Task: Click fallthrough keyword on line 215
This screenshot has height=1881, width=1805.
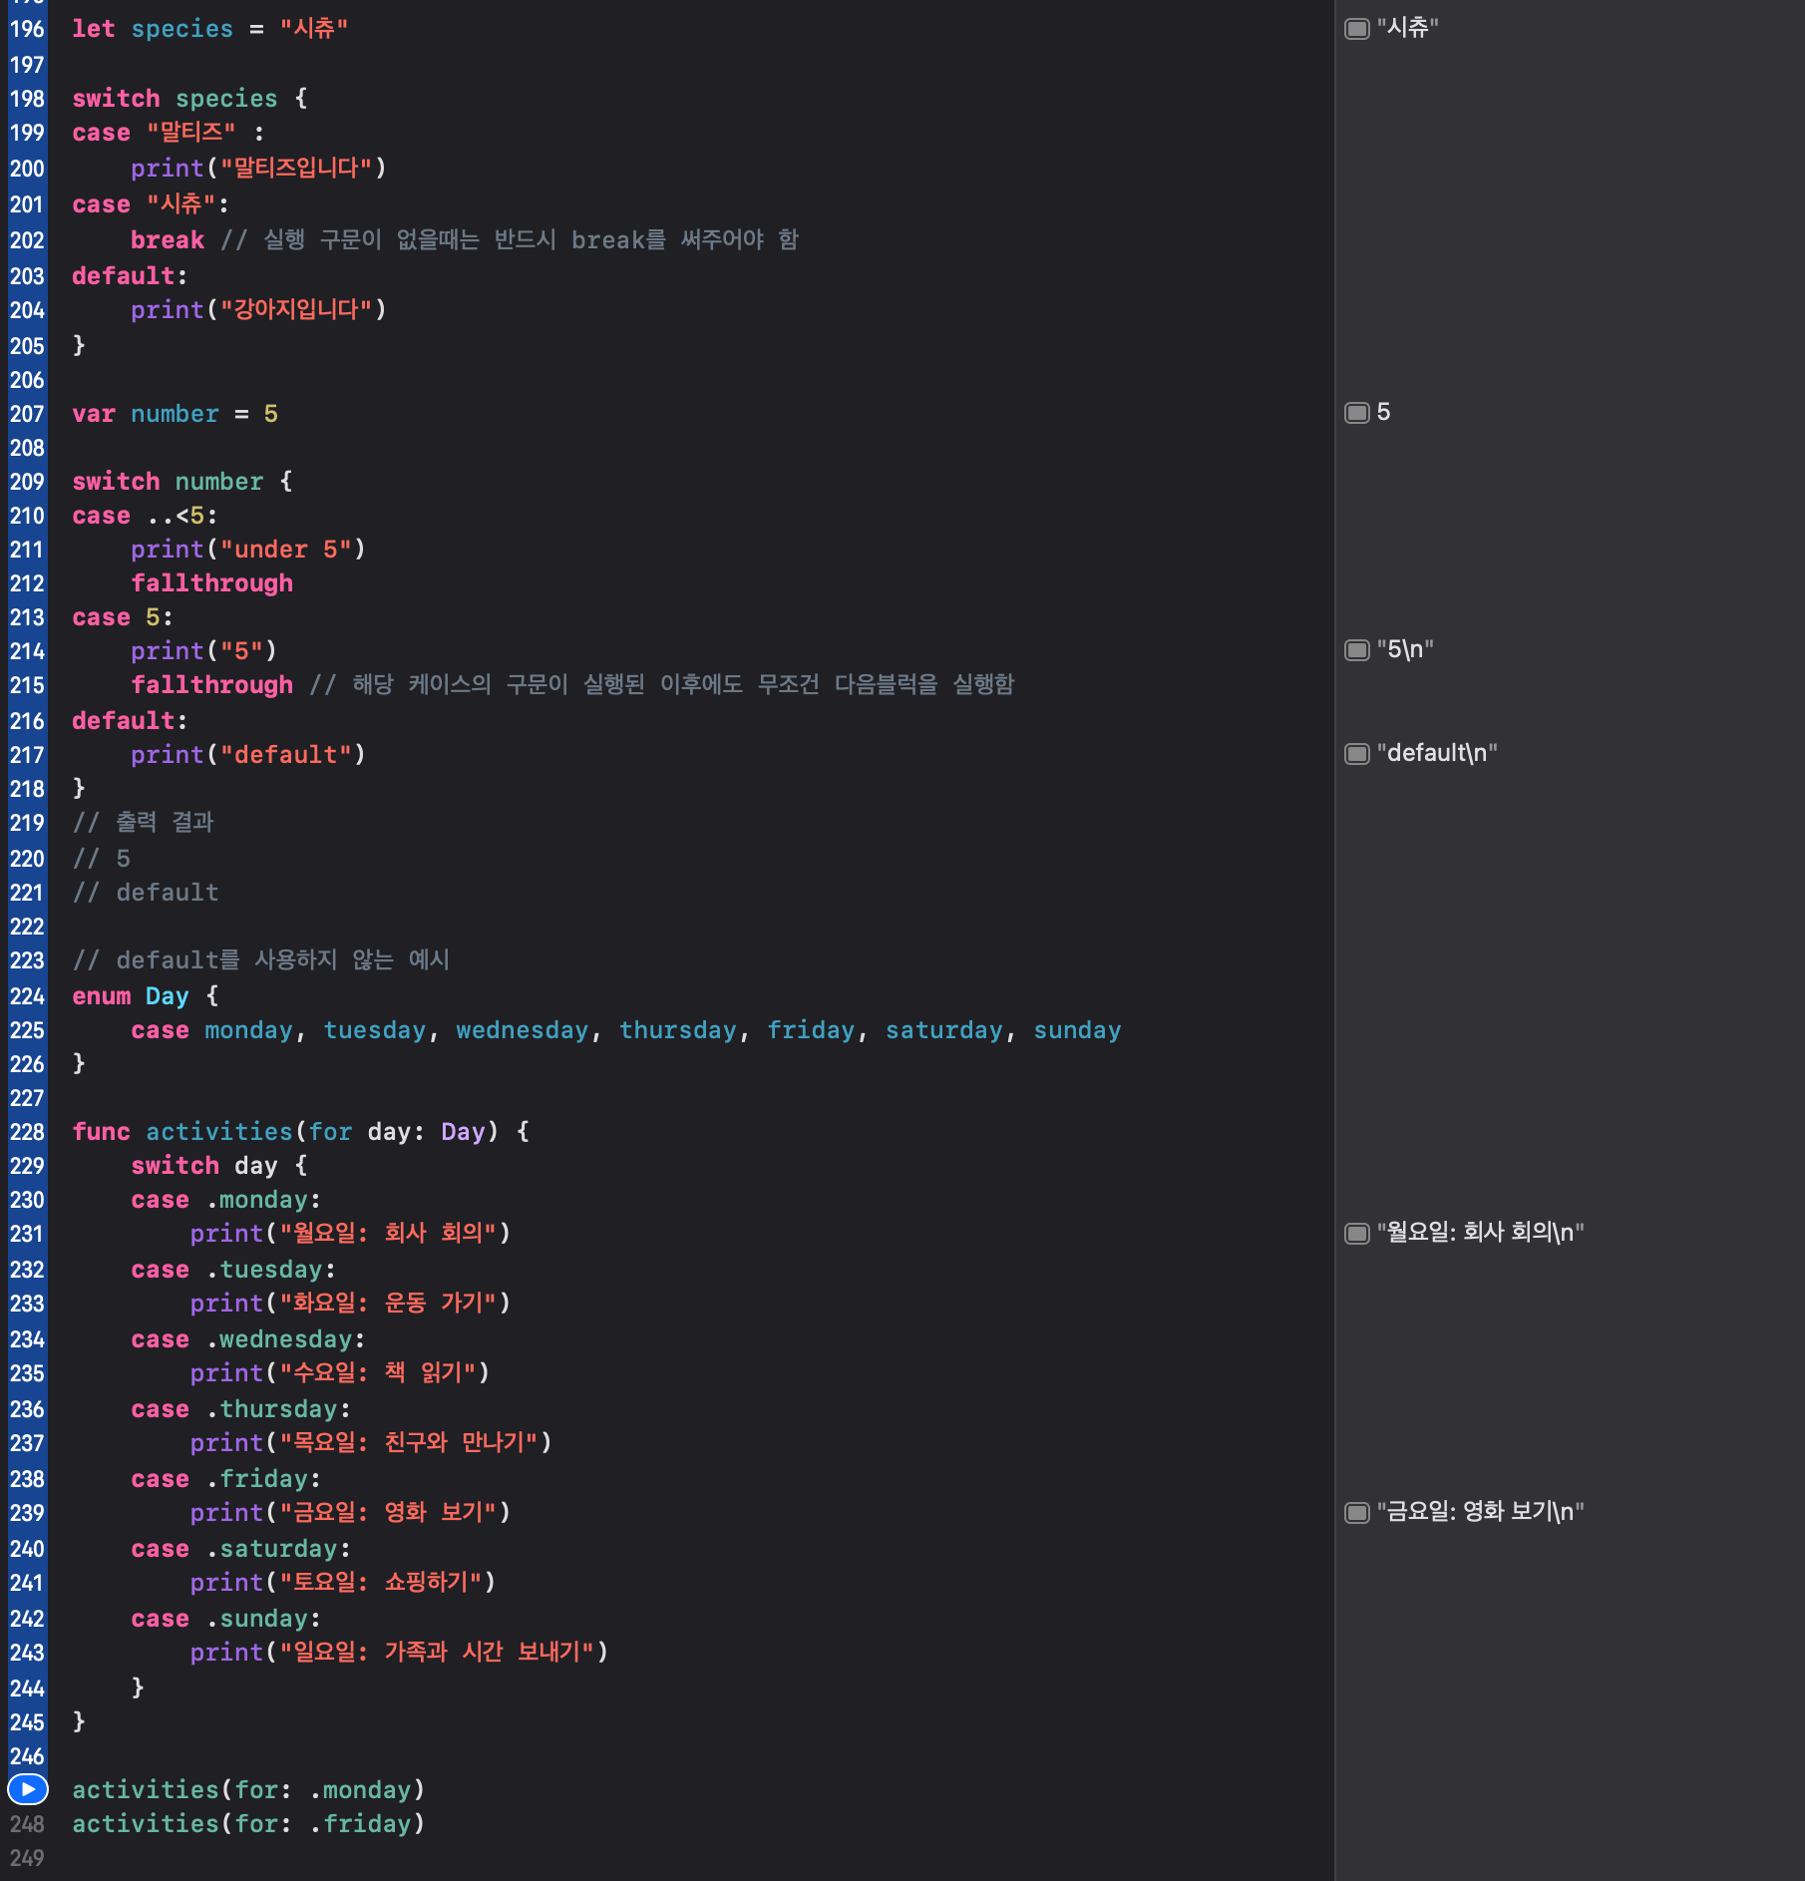Action: (212, 685)
